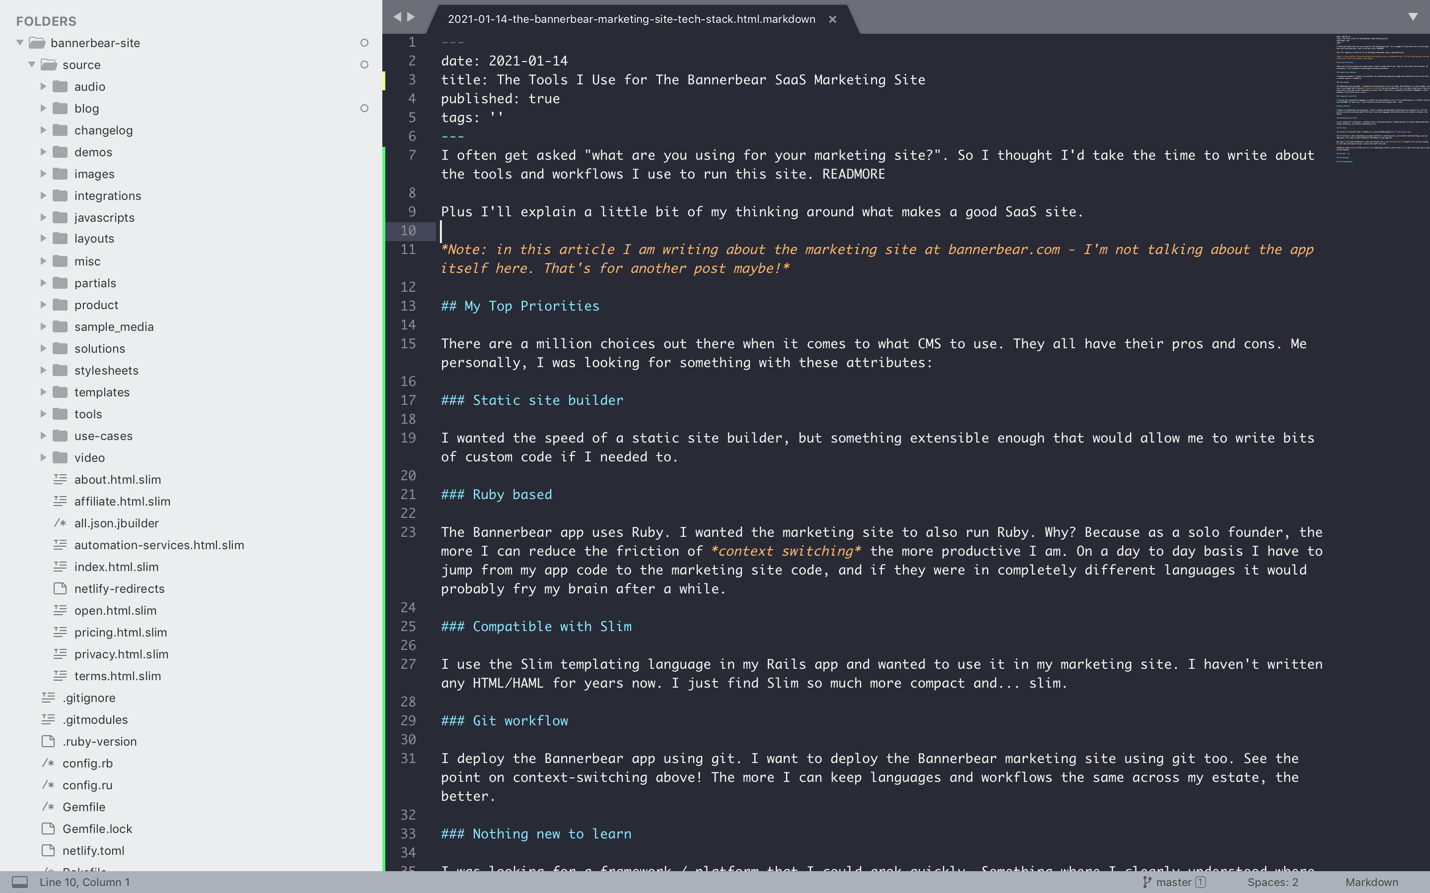The image size is (1430, 893).
Task: Click the Gemfile.lock document icon
Action: (48, 829)
